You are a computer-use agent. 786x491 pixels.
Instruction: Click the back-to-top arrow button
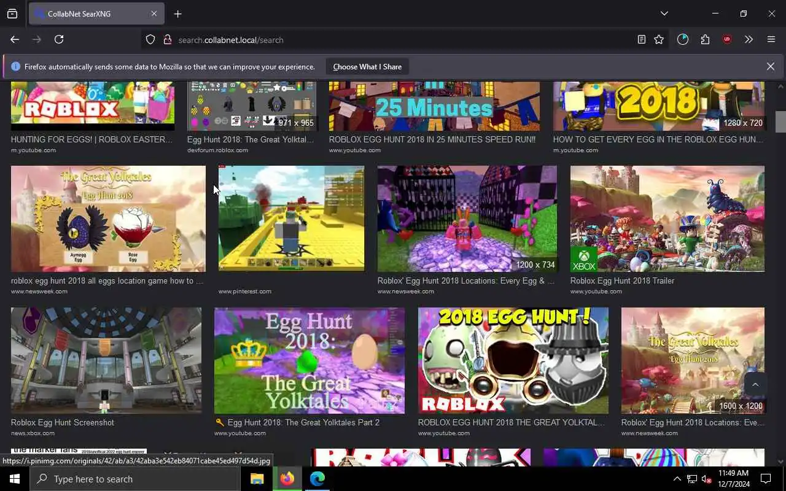(x=755, y=385)
